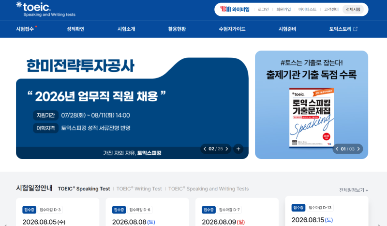
Task: Open the 활용현황 menu
Action: [177, 29]
